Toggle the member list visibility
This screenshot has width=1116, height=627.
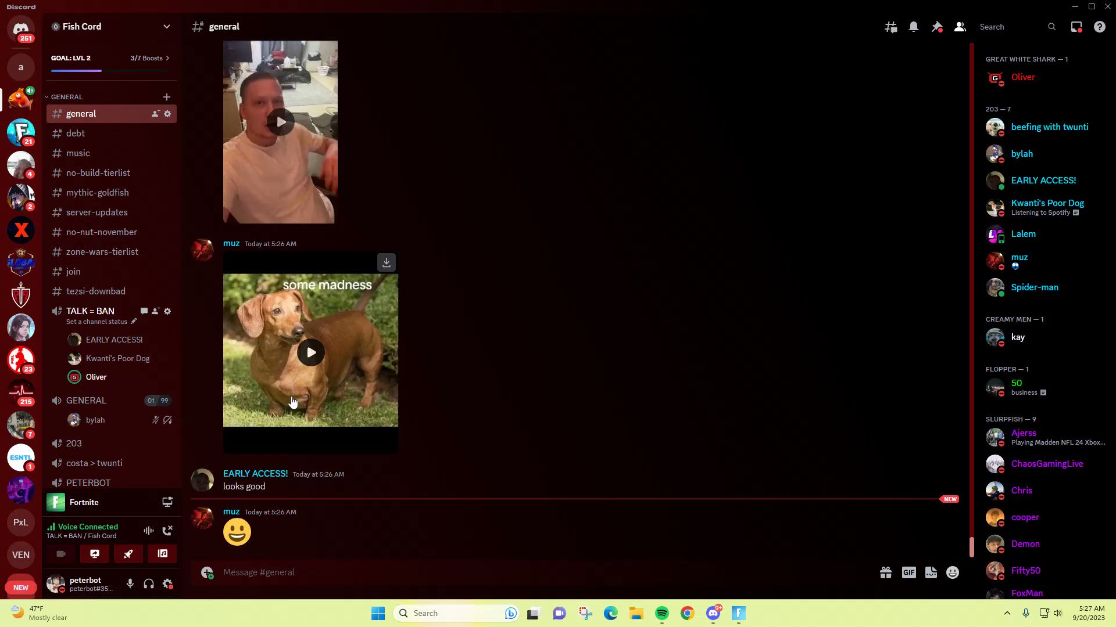(960, 27)
